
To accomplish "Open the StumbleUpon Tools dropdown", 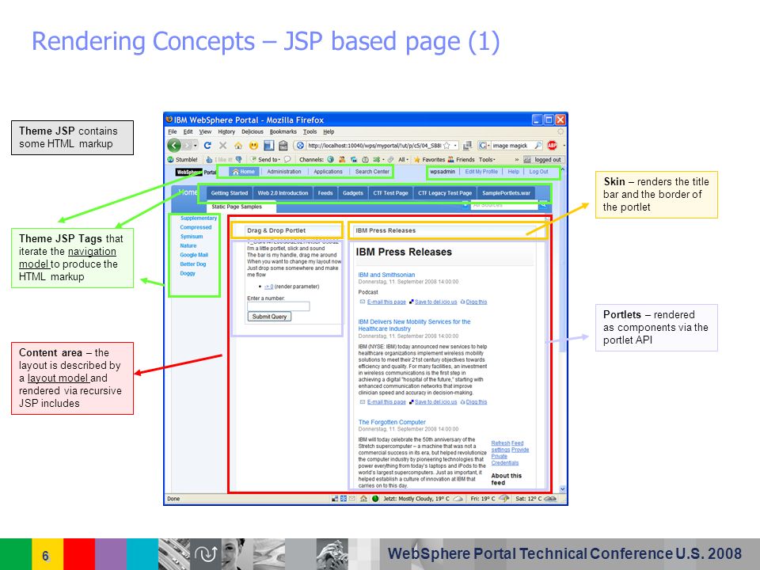I will click(487, 159).
